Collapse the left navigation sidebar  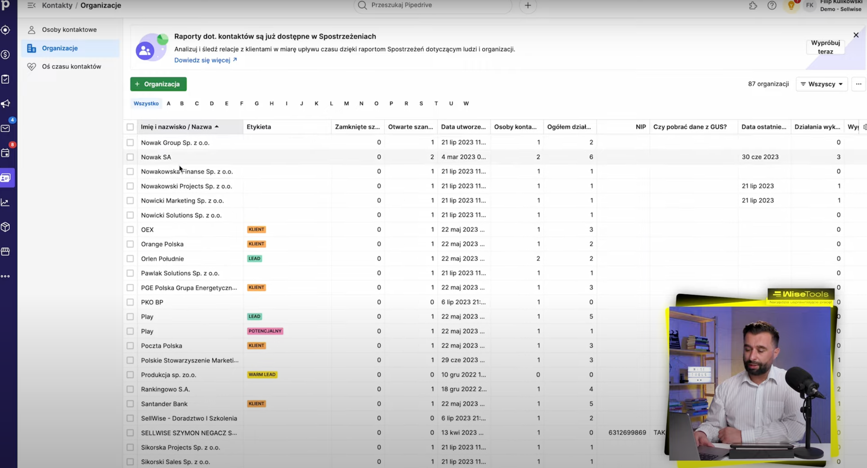tap(31, 5)
